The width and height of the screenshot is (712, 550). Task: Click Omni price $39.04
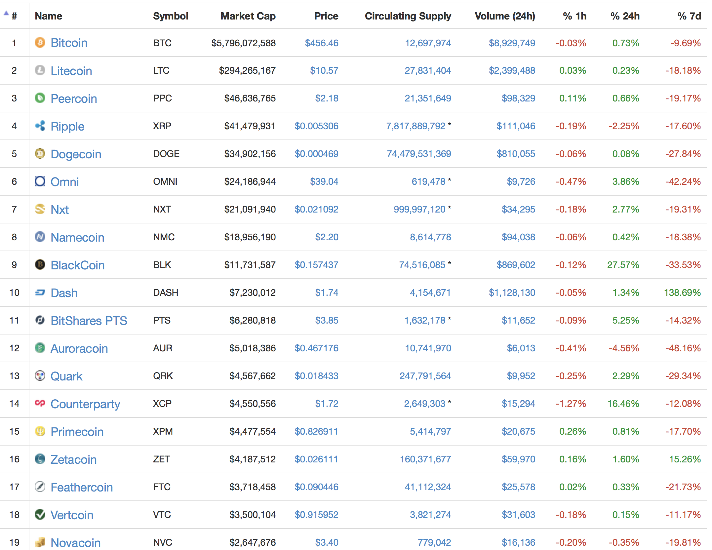pos(324,181)
